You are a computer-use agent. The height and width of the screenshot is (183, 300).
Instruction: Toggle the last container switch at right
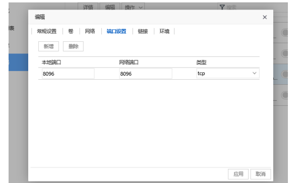tap(284, 95)
